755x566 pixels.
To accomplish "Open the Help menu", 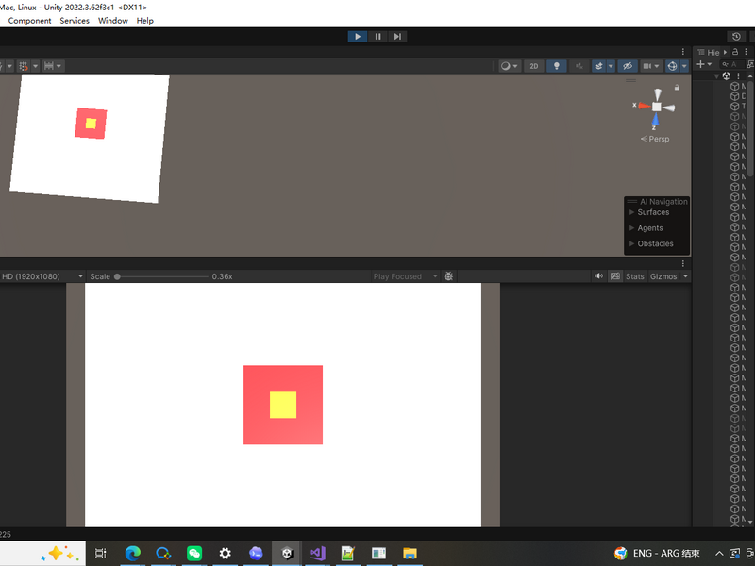I will tap(145, 21).
